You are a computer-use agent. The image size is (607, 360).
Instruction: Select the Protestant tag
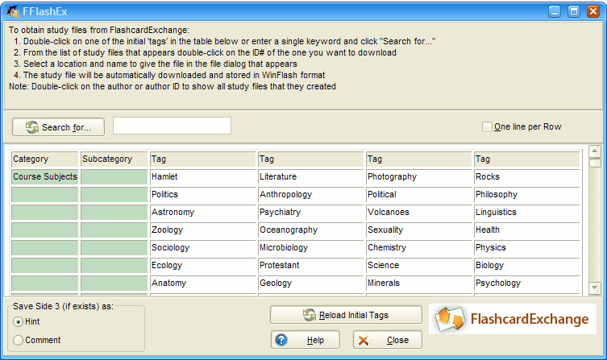pyautogui.click(x=311, y=266)
